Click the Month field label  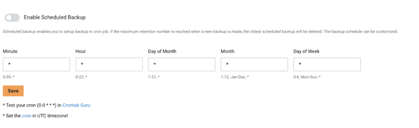click(x=227, y=51)
